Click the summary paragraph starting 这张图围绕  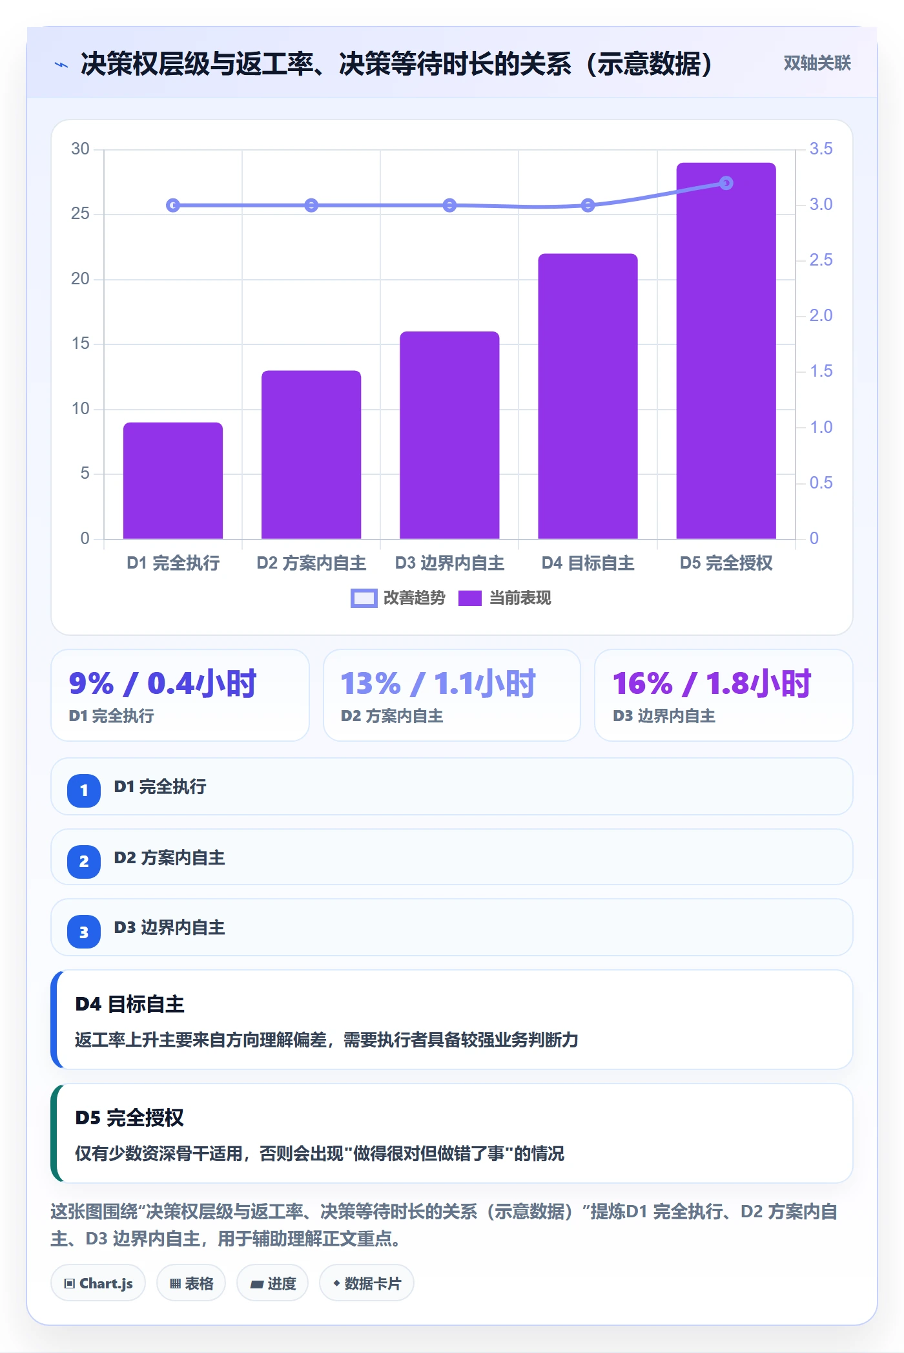(444, 1225)
